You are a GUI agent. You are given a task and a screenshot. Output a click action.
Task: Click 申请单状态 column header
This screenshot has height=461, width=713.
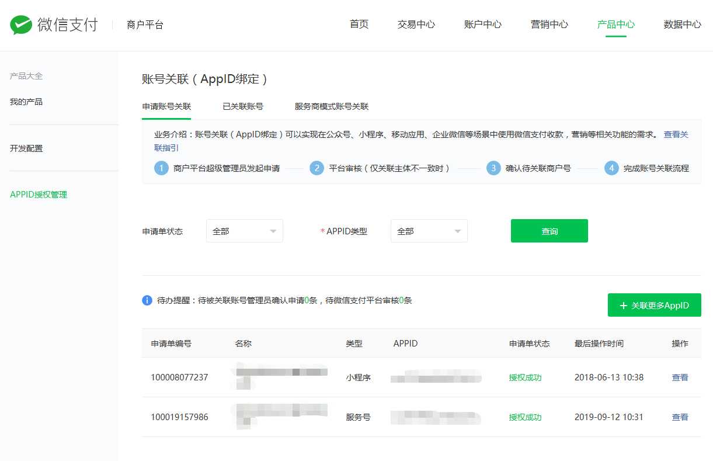[x=530, y=344]
